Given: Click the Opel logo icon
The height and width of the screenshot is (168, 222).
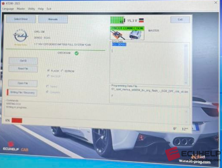Looking at the screenshot, I should pos(21,36).
